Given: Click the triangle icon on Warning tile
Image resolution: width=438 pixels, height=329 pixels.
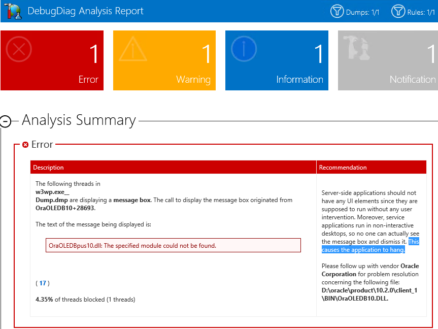Looking at the screenshot, I should pyautogui.click(x=131, y=49).
